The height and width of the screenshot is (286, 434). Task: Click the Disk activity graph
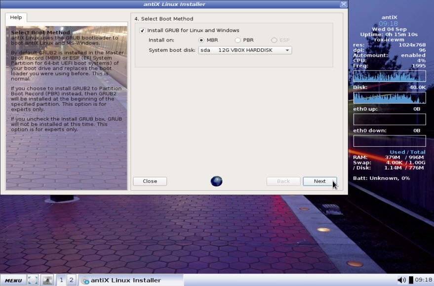tap(390, 98)
